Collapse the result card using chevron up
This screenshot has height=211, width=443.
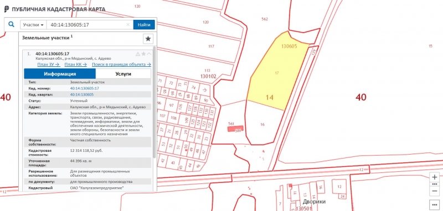(x=149, y=54)
